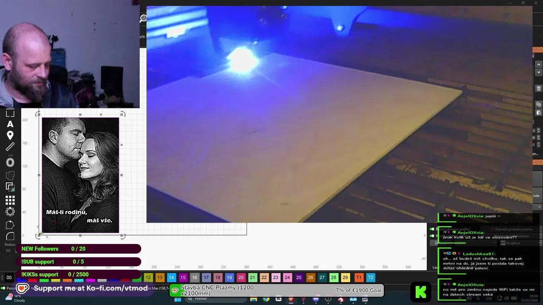
Task: Move layer up with arrow button
Action: tap(539, 64)
